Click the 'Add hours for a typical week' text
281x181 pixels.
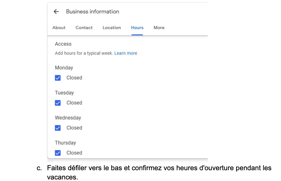click(x=84, y=53)
